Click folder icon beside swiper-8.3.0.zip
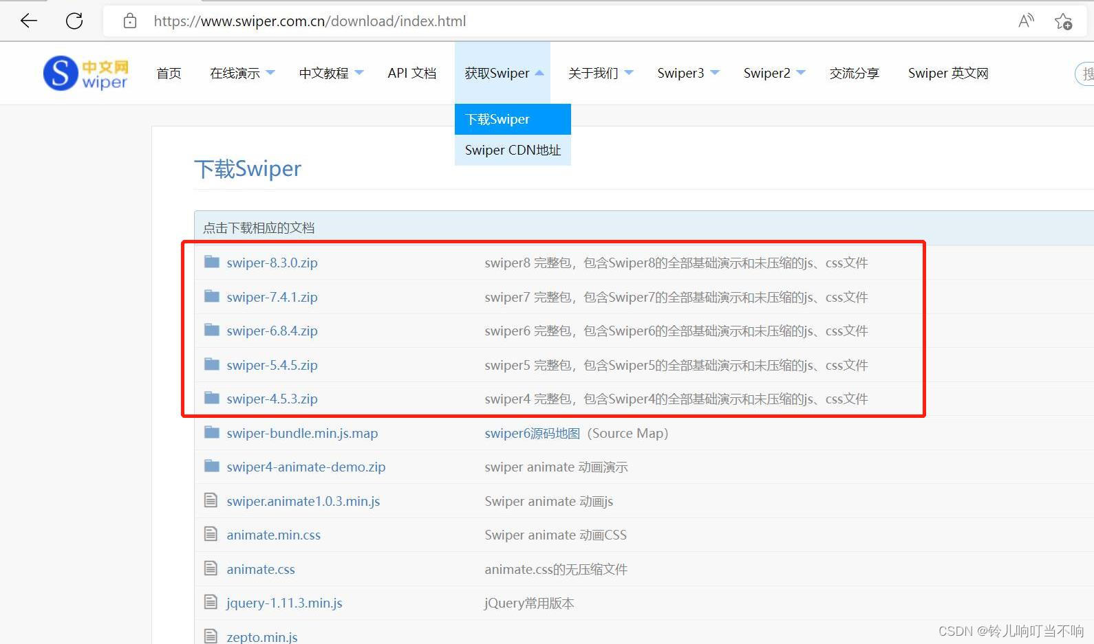Viewport: 1094px width, 644px height. [212, 262]
